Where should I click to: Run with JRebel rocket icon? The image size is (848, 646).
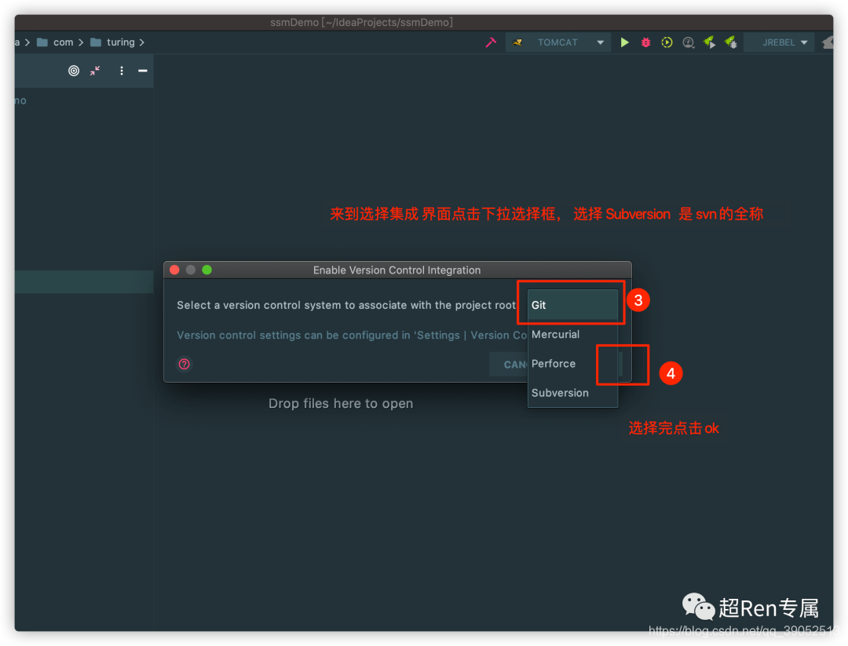point(709,42)
